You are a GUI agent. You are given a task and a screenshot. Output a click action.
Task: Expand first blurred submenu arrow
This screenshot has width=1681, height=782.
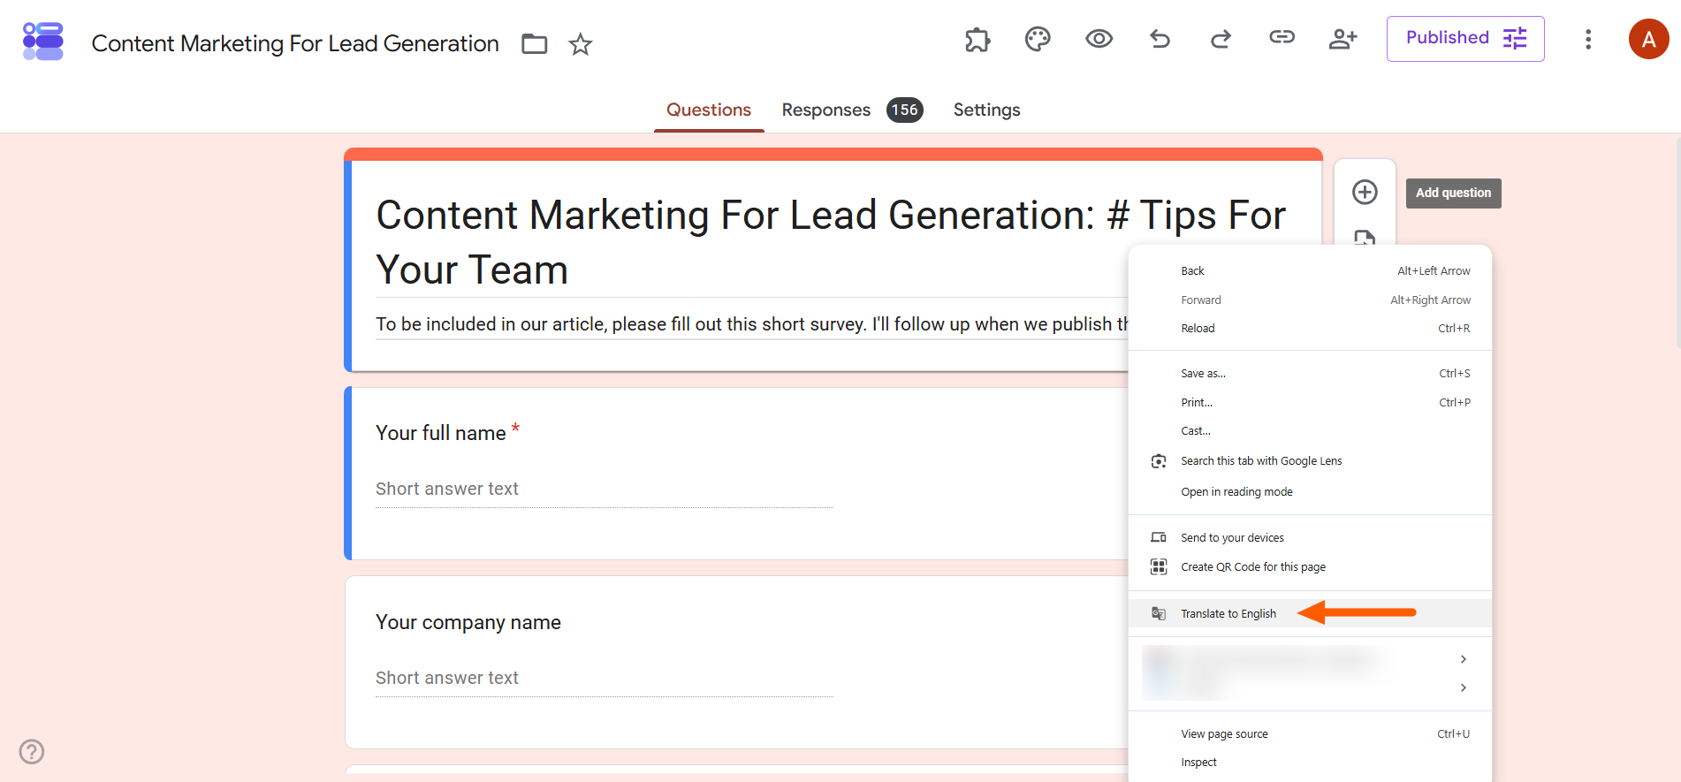(1464, 659)
